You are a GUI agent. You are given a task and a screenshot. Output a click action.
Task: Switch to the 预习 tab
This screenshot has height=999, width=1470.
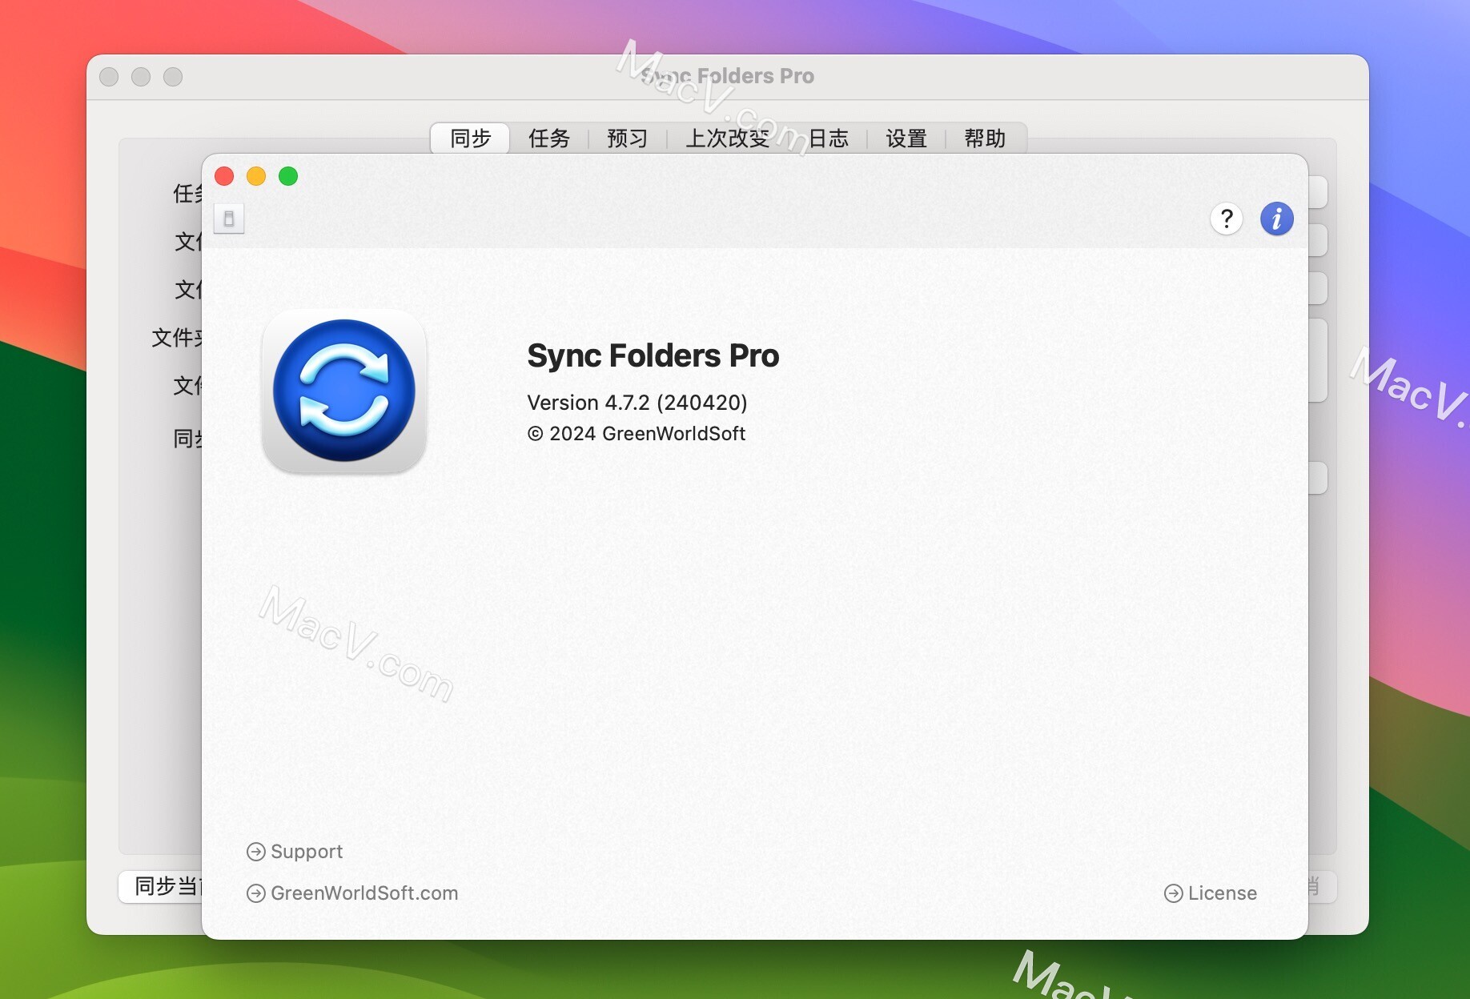627,138
